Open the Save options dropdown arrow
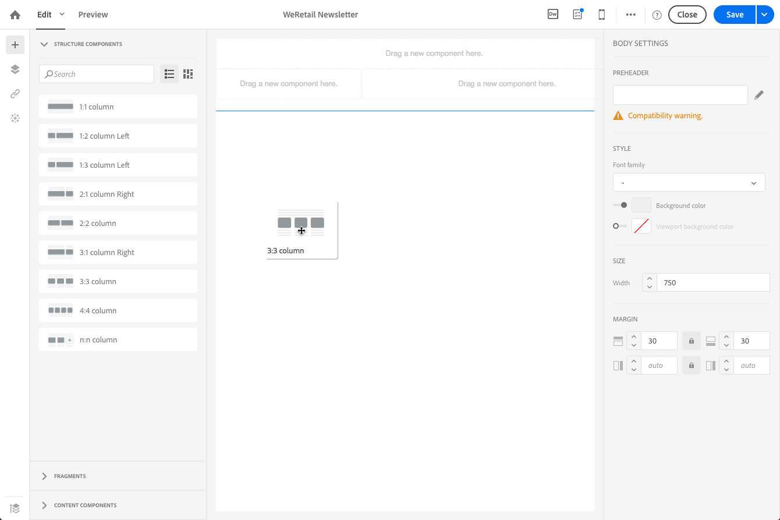 pyautogui.click(x=765, y=15)
